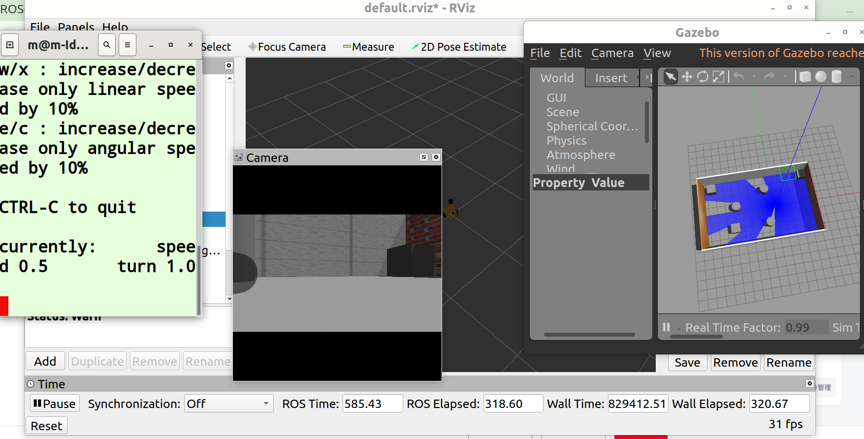
Task: Close the RViz Displays panel
Action: click(229, 65)
